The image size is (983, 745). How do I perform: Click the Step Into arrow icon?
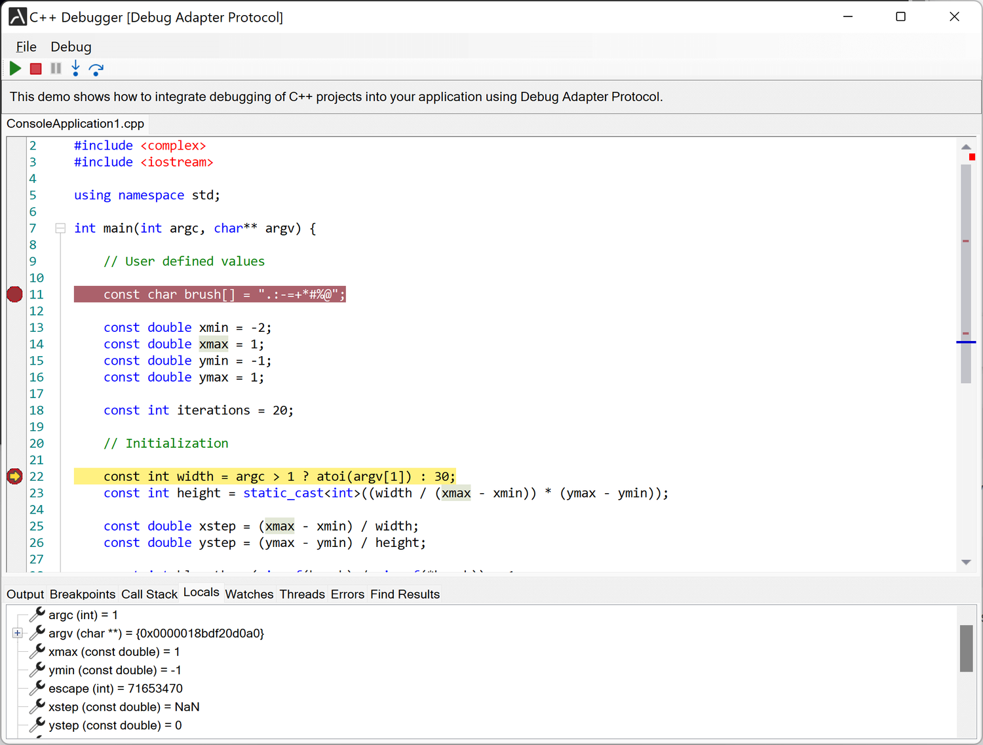click(x=75, y=68)
